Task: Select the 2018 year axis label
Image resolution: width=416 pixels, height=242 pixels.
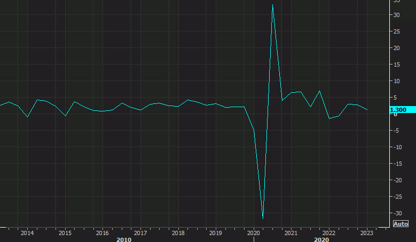Action: point(178,233)
